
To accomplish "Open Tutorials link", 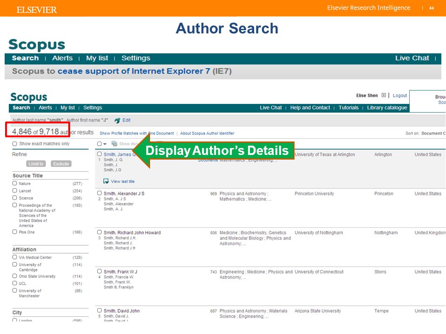I will point(348,108).
